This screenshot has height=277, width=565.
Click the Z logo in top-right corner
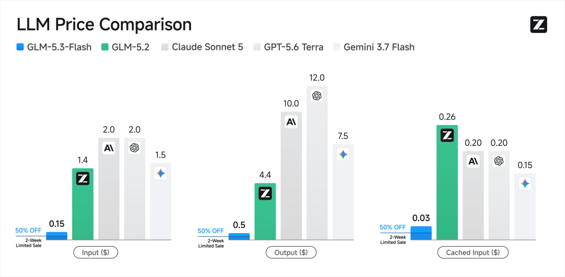(x=538, y=25)
